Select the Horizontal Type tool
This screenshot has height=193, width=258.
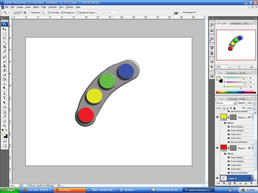pos(5,98)
